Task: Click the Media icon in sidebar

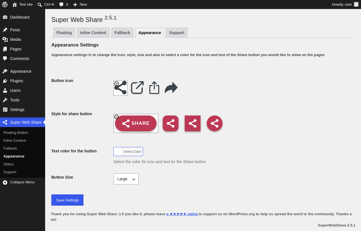Action: click(x=5, y=39)
